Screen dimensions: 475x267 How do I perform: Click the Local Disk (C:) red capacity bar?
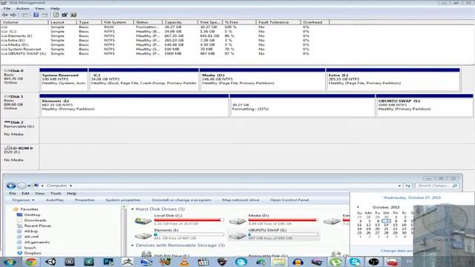pyautogui.click(x=189, y=220)
